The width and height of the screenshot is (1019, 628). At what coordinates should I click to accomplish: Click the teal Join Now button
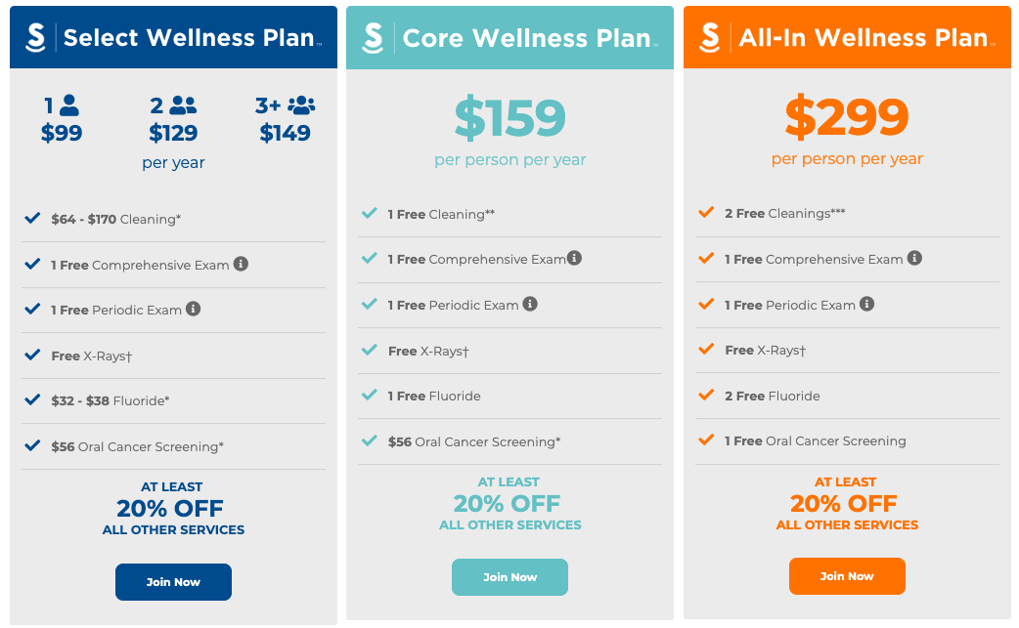[x=510, y=577]
